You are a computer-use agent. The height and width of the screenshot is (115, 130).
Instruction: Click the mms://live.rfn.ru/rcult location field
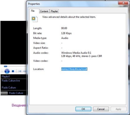click(74, 69)
